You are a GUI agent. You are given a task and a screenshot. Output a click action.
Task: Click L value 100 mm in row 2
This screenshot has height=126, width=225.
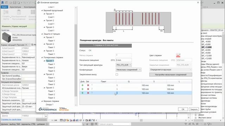(171, 89)
